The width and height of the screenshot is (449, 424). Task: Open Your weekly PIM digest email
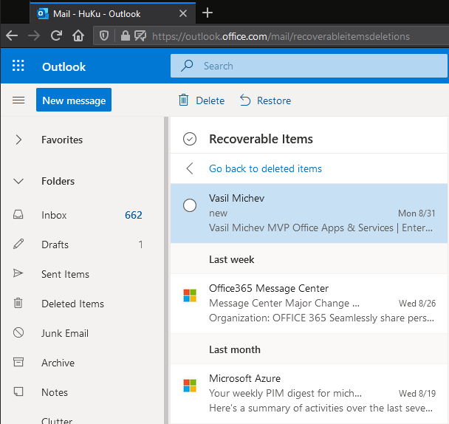309,394
